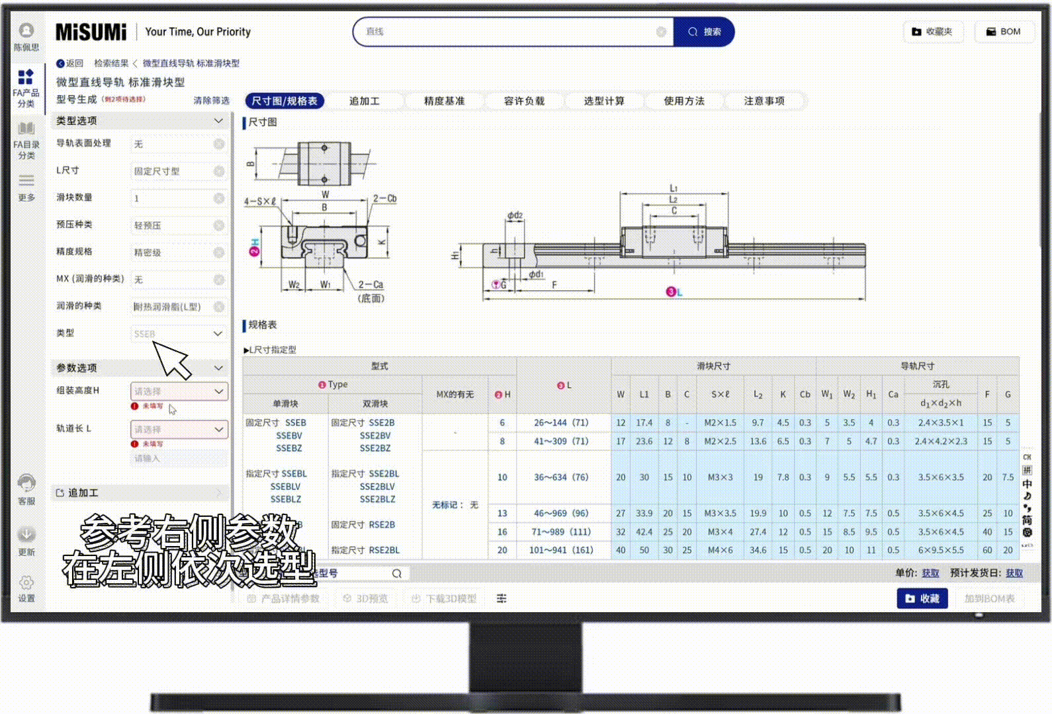Click 加到BOM表 button
1052x714 pixels.
tap(989, 598)
